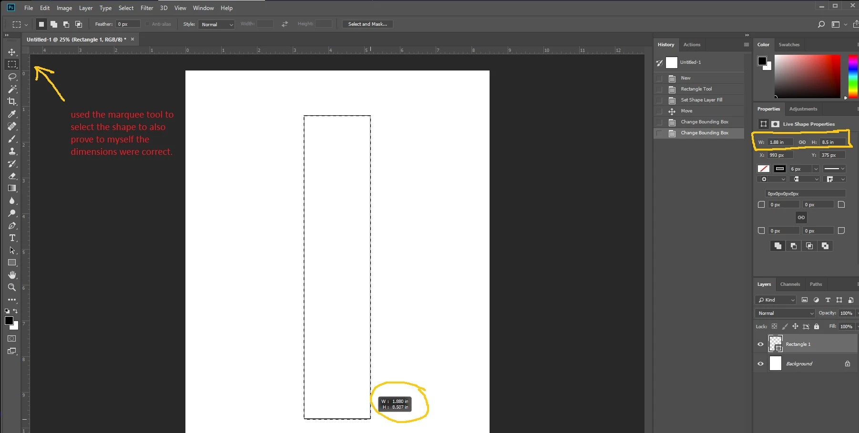859x433 pixels.
Task: Toggle linked corner radius values
Action: [801, 217]
